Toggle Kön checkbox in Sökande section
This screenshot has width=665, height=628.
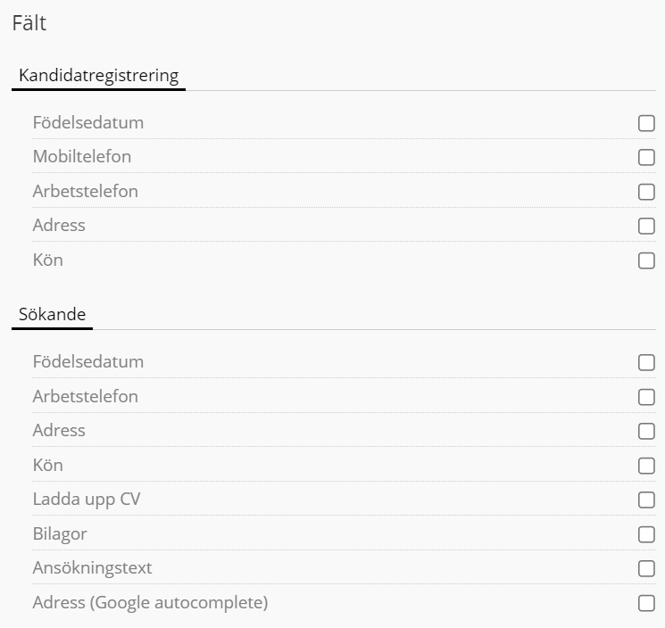click(646, 466)
